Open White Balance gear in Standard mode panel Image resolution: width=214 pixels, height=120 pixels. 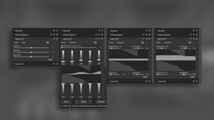click(x=99, y=35)
